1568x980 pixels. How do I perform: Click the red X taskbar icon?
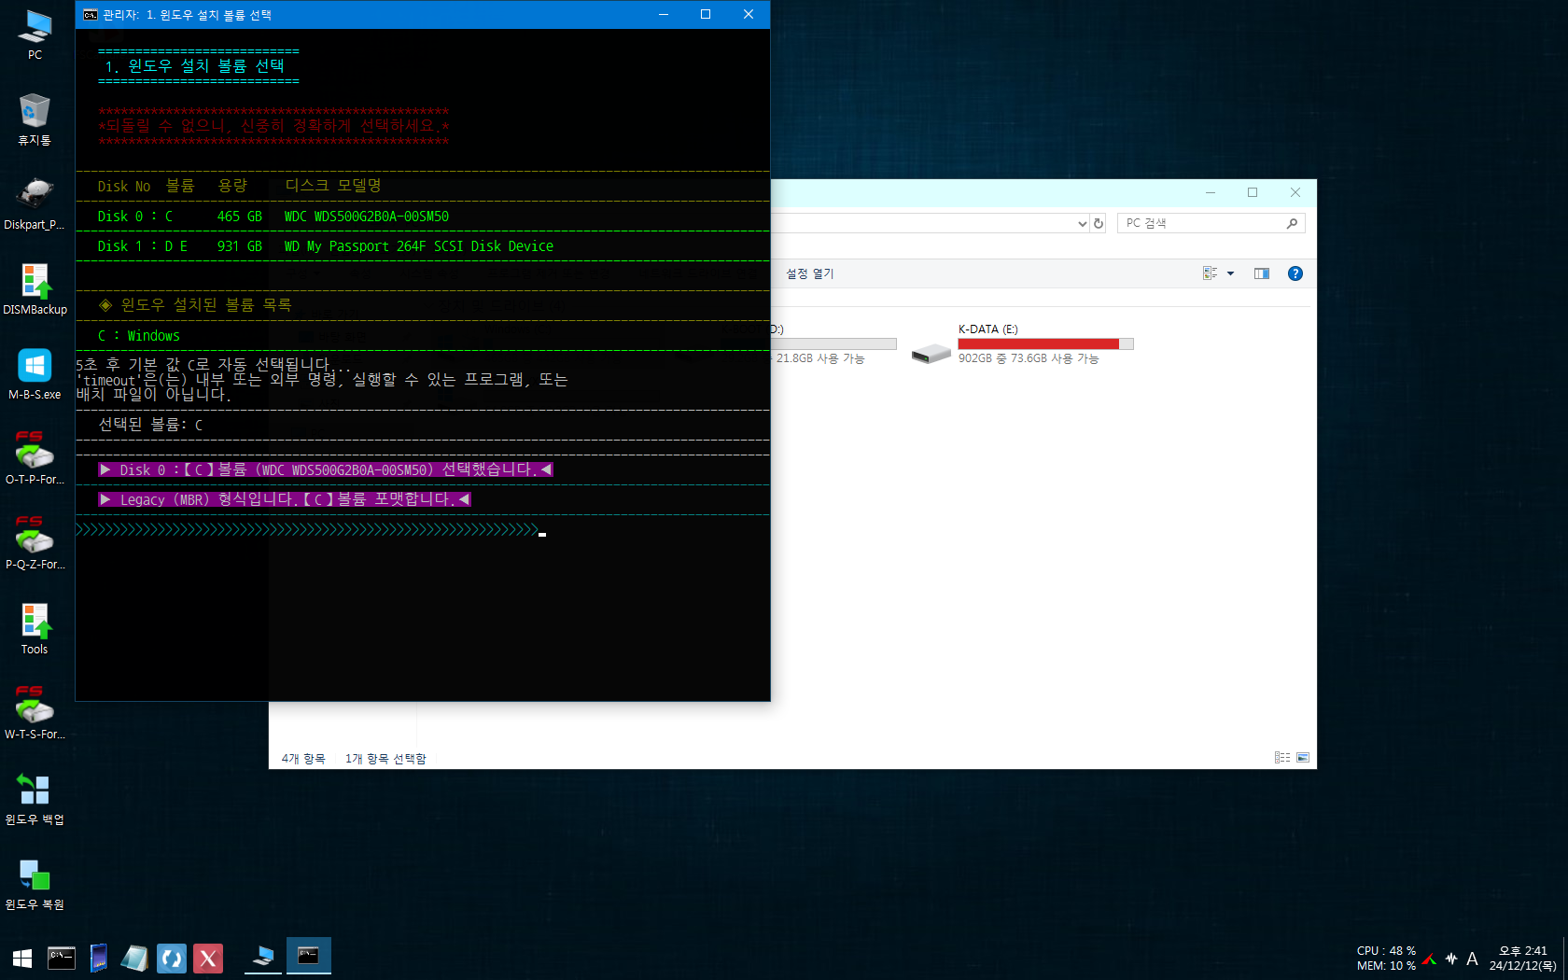click(208, 959)
